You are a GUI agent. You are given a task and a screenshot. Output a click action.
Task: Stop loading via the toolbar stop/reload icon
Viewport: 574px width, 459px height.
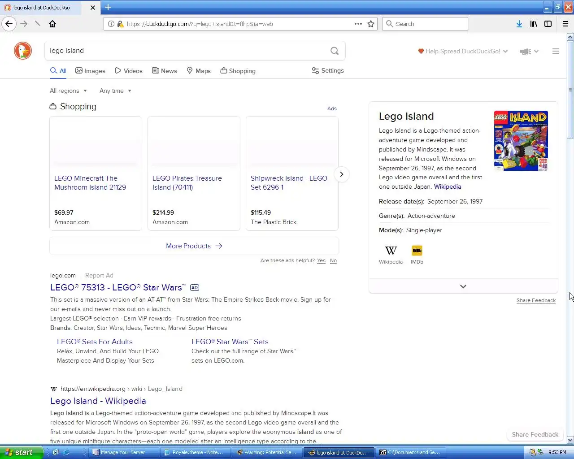(38, 24)
